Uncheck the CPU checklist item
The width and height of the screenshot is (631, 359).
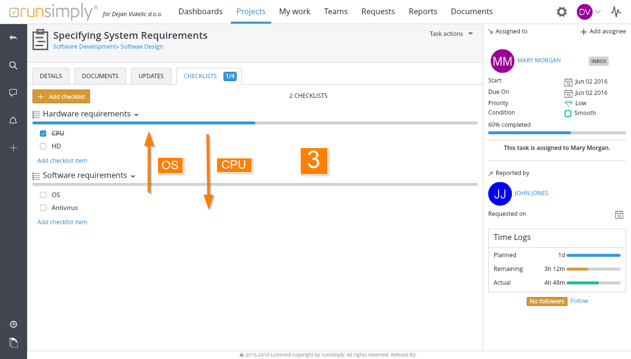[43, 133]
